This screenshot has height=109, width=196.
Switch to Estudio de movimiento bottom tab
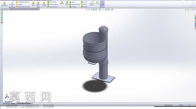click(x=24, y=103)
